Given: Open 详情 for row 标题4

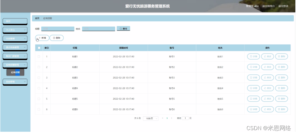Looking at the screenshot, I should coord(253,88).
